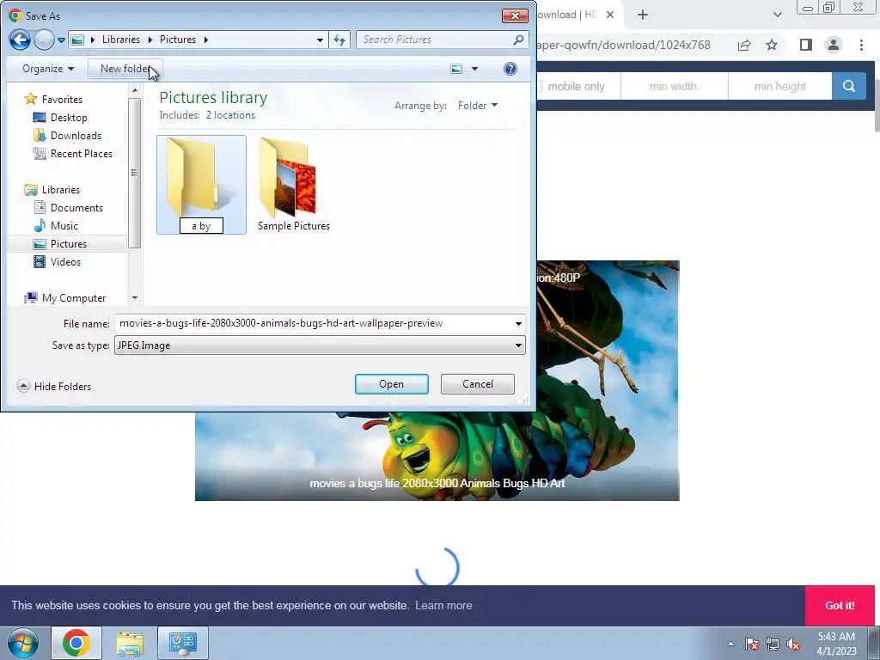Image resolution: width=880 pixels, height=660 pixels.
Task: Click the Open button
Action: (x=392, y=384)
